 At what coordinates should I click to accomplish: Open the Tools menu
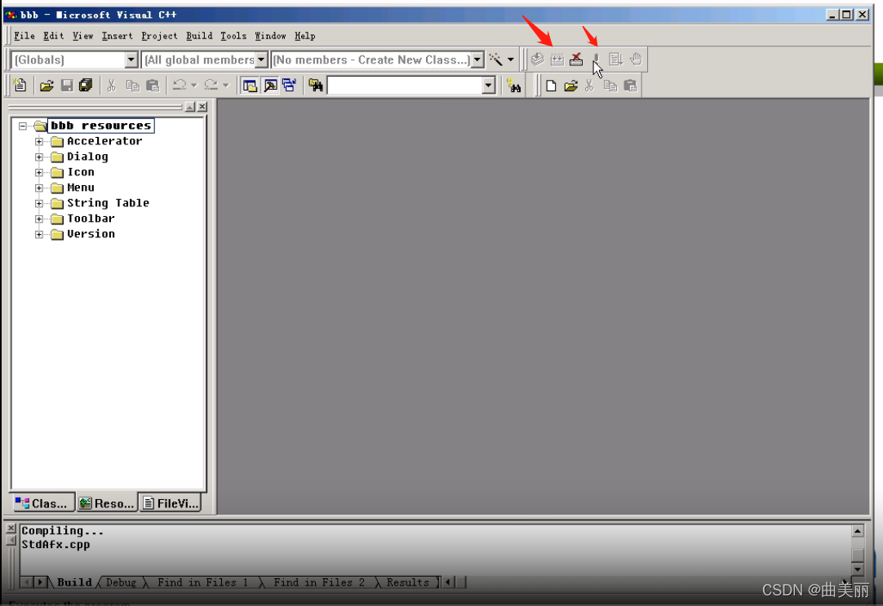point(233,36)
